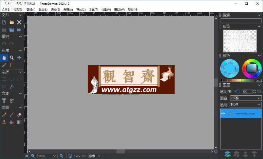Select the advanced typography text tool
The image size is (263, 159).
(x=12, y=101)
